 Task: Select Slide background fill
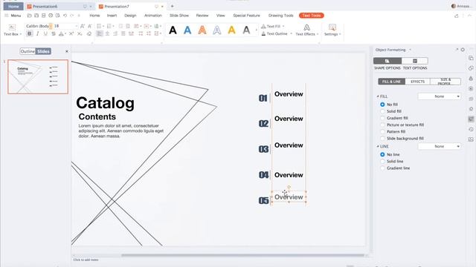(382, 139)
